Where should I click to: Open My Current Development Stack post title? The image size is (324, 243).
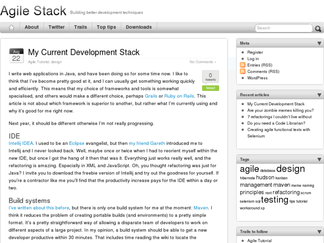coord(84,52)
